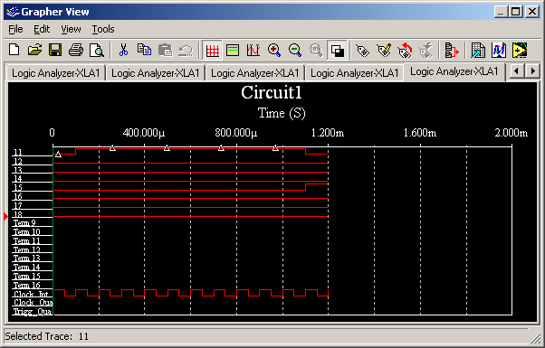Undo with the curved arrow icon

click(x=186, y=50)
